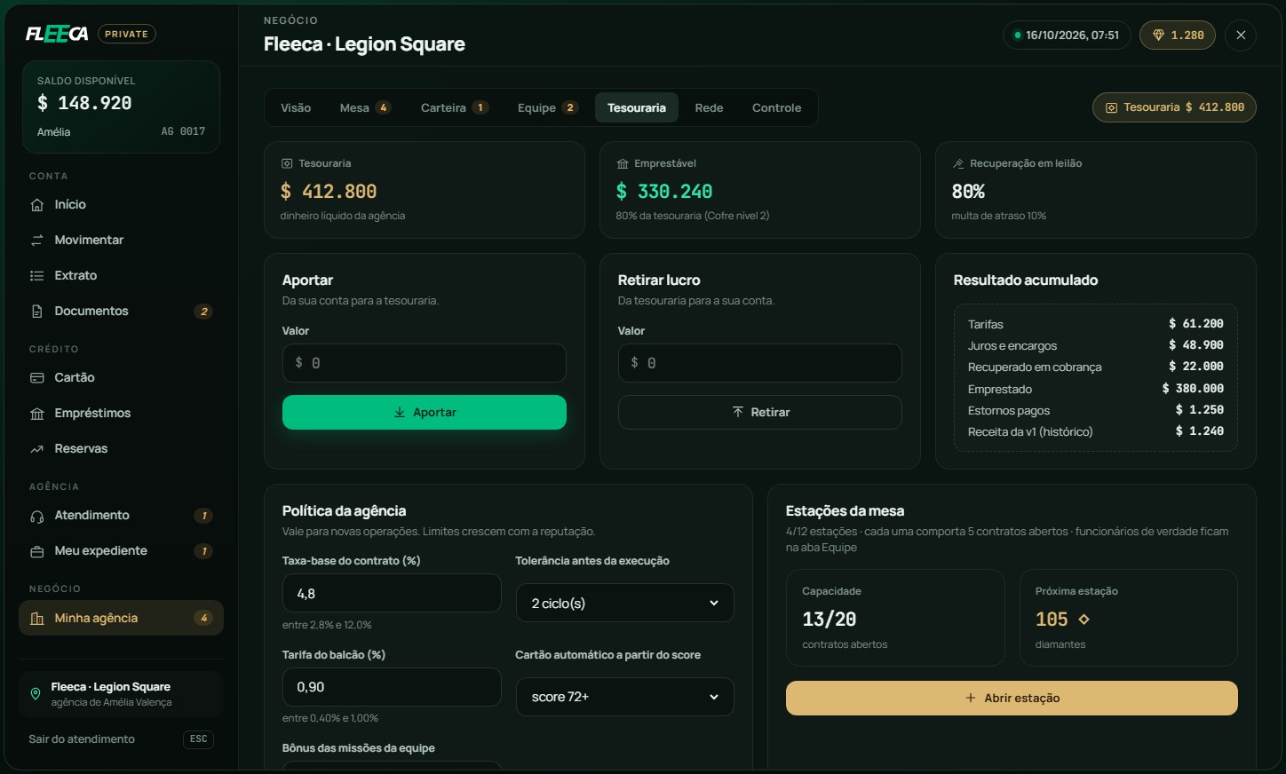
Task: Click the Reservas trend chart icon
Action: (37, 449)
